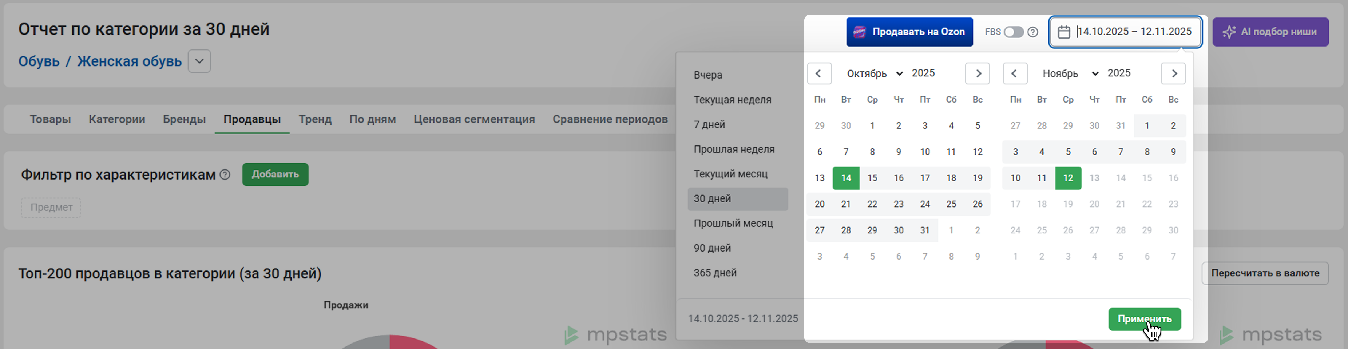1348x349 pixels.
Task: Click the filter characteristics help icon
Action: pyautogui.click(x=225, y=174)
